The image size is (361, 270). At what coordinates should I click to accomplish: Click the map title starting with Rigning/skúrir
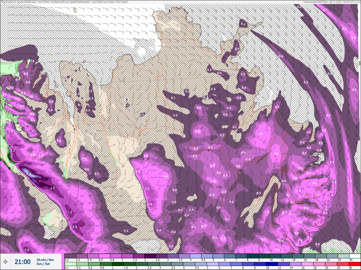point(64,2)
